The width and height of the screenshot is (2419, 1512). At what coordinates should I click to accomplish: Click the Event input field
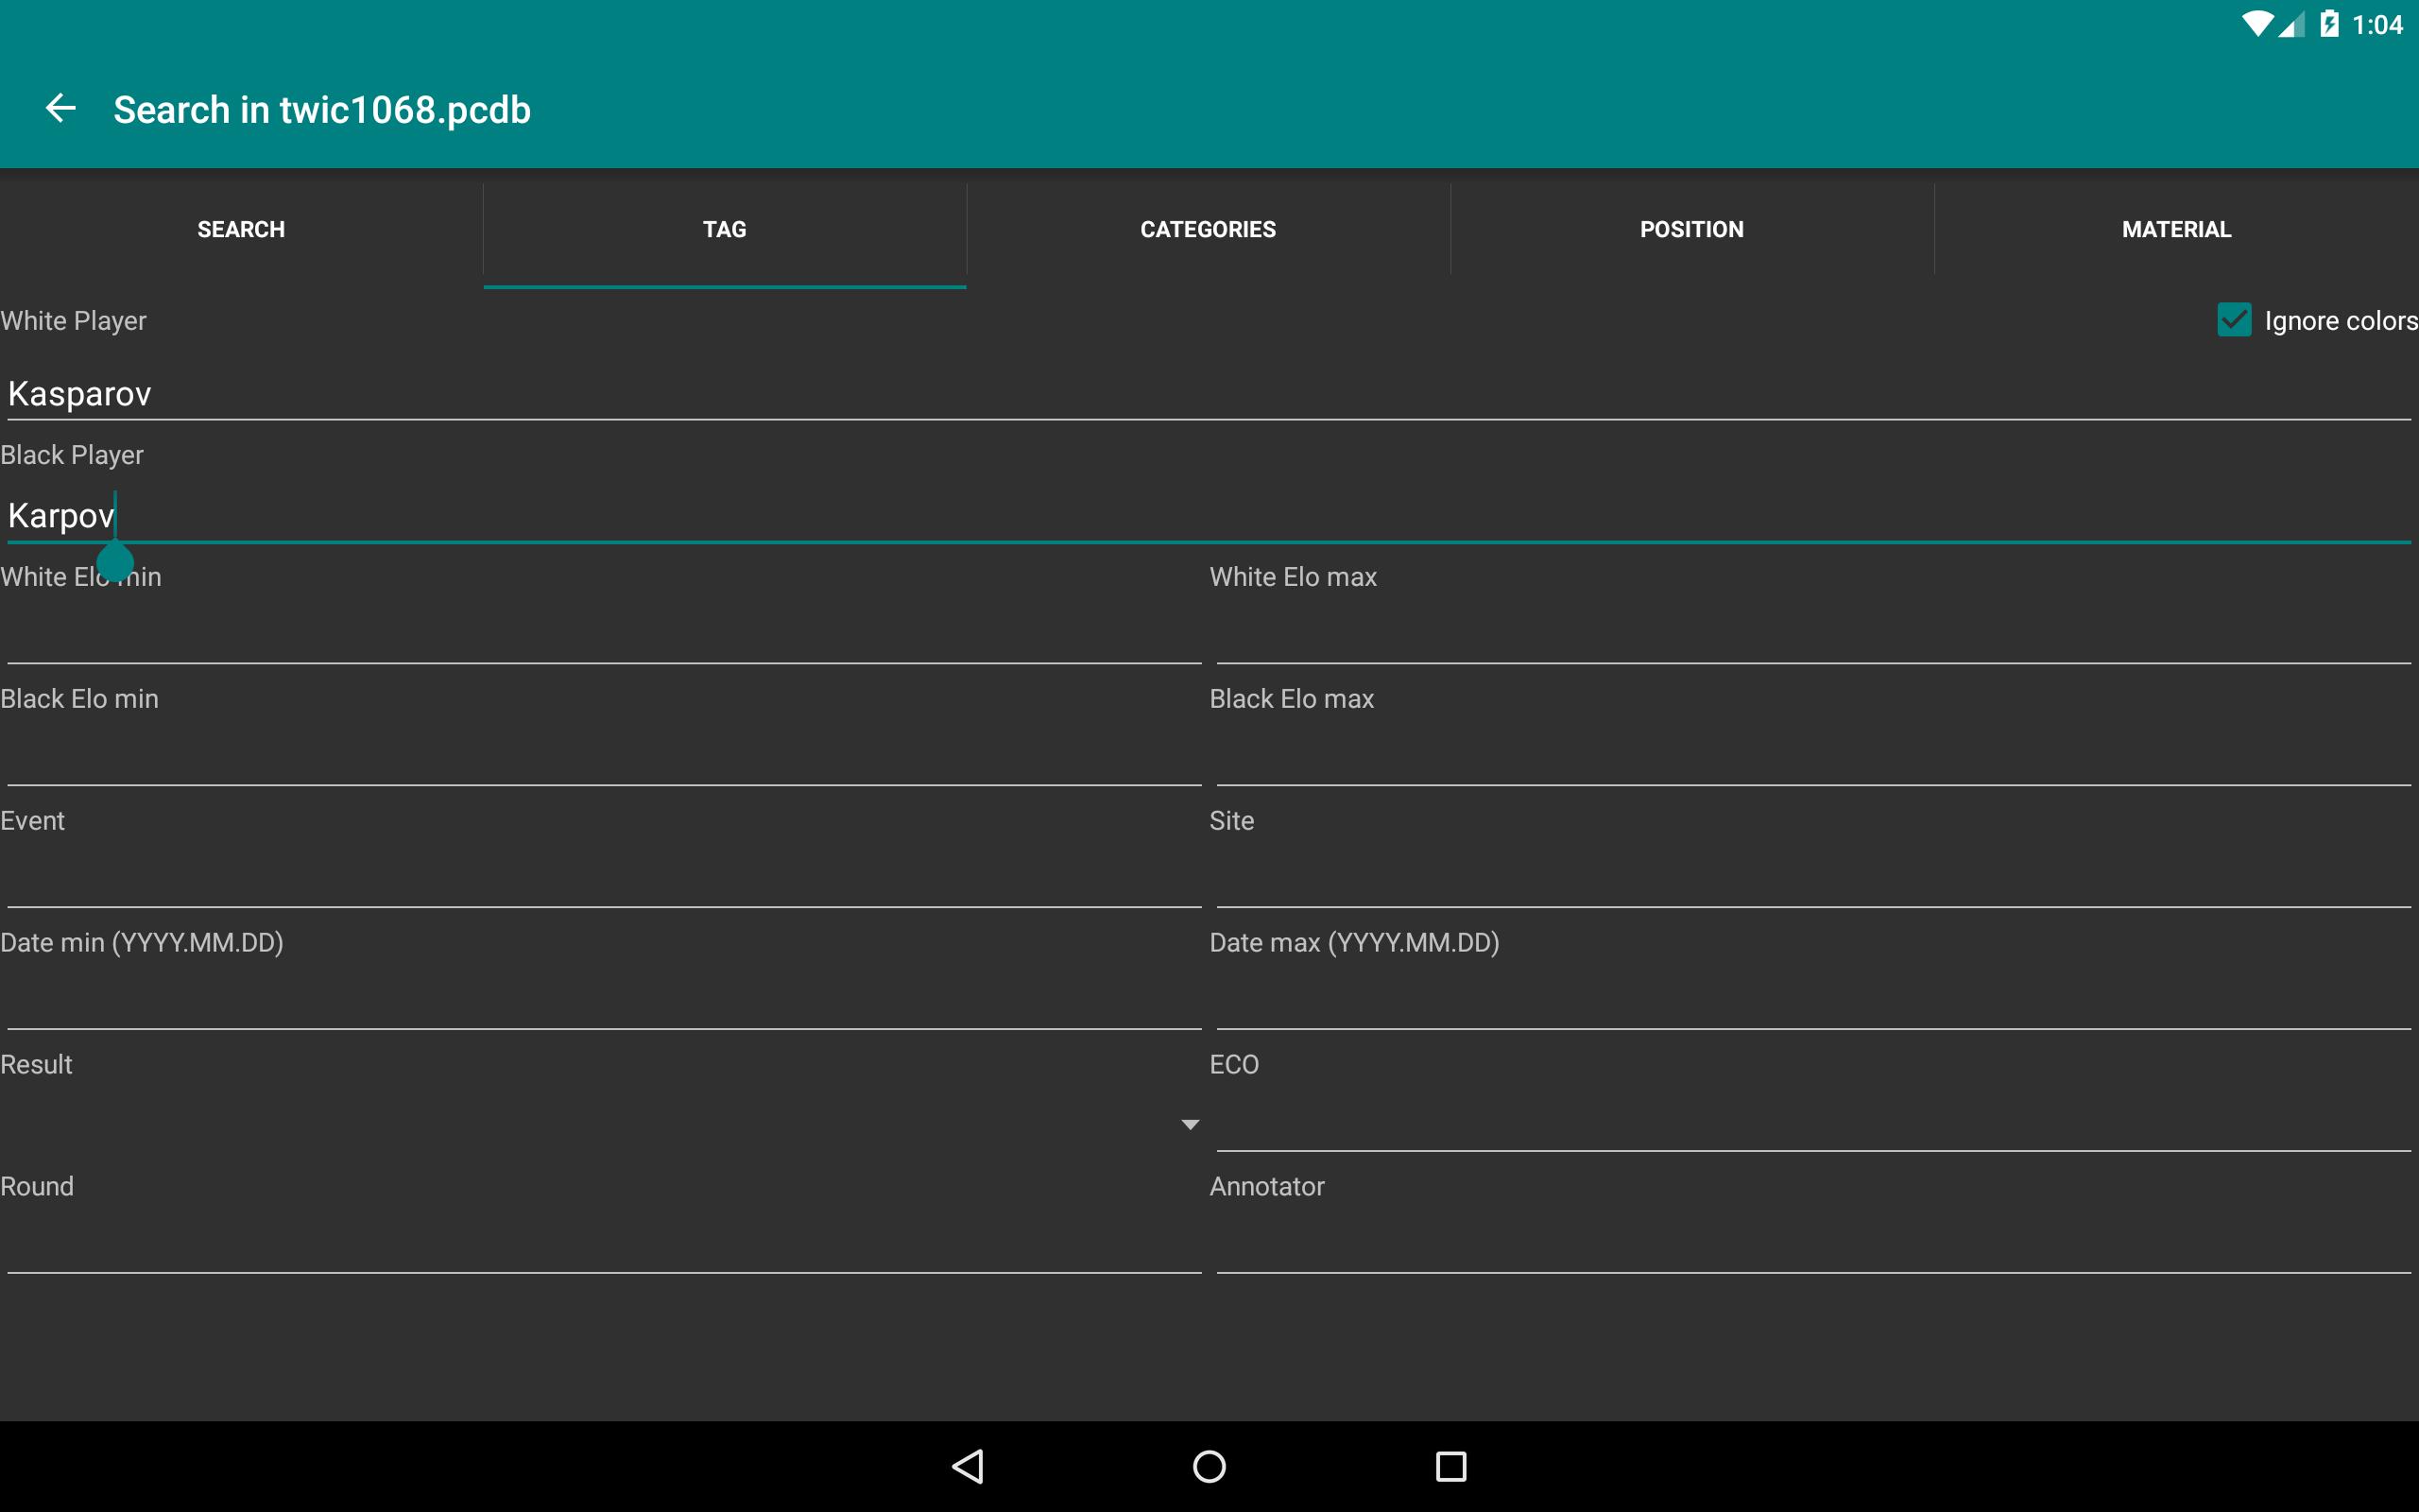[604, 880]
